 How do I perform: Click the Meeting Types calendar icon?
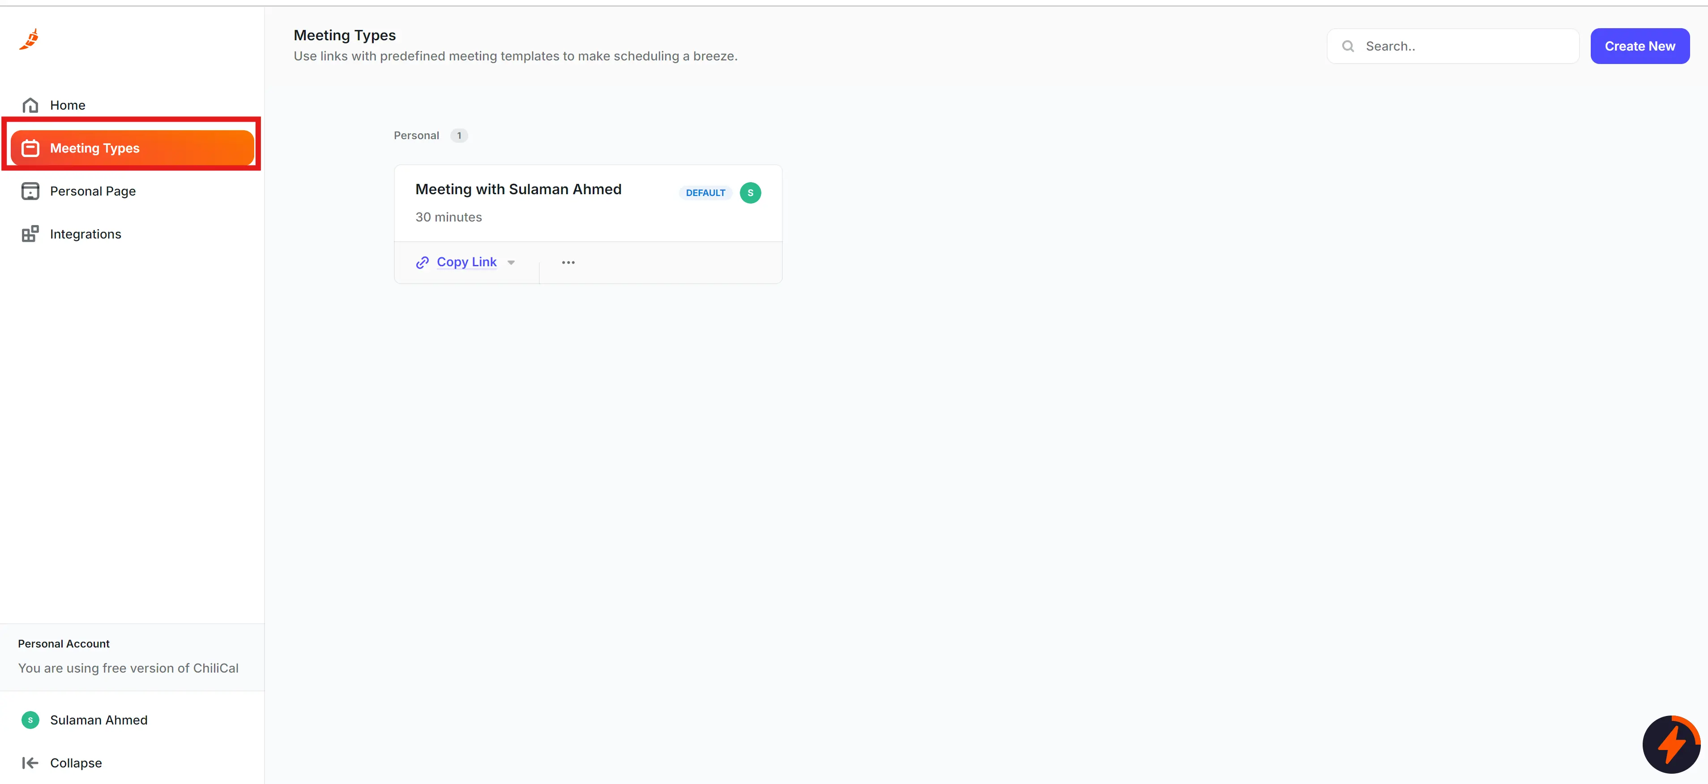tap(30, 149)
